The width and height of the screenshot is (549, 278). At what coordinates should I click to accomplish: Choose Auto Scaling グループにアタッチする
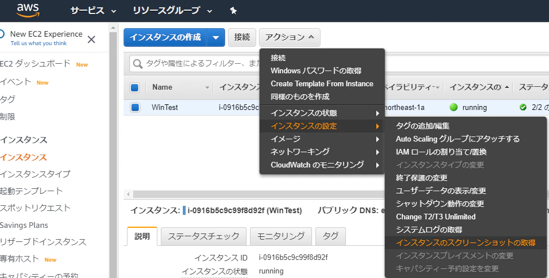coord(458,139)
